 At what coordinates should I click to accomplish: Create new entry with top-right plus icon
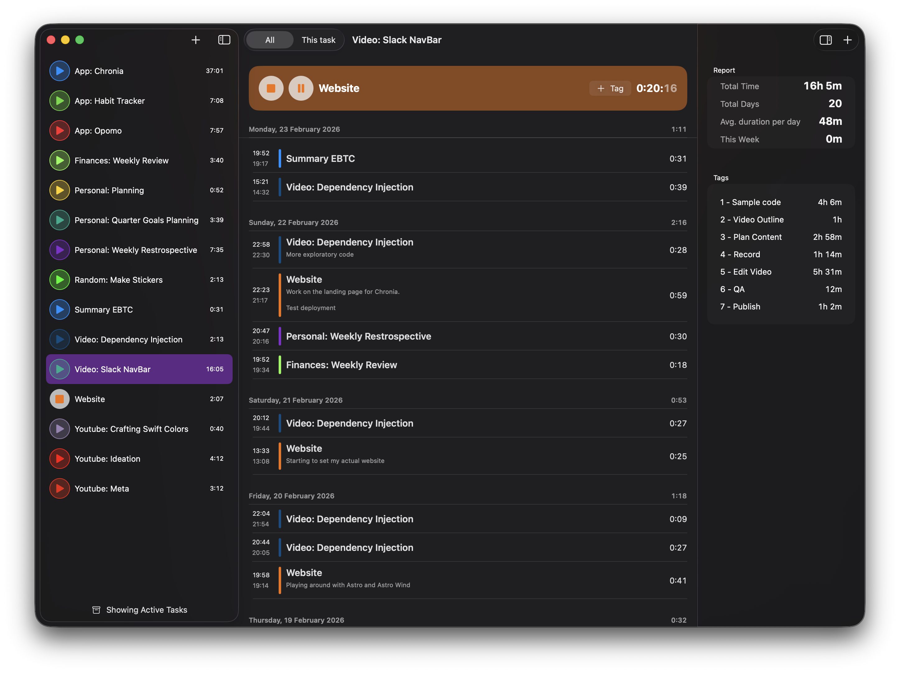(848, 40)
